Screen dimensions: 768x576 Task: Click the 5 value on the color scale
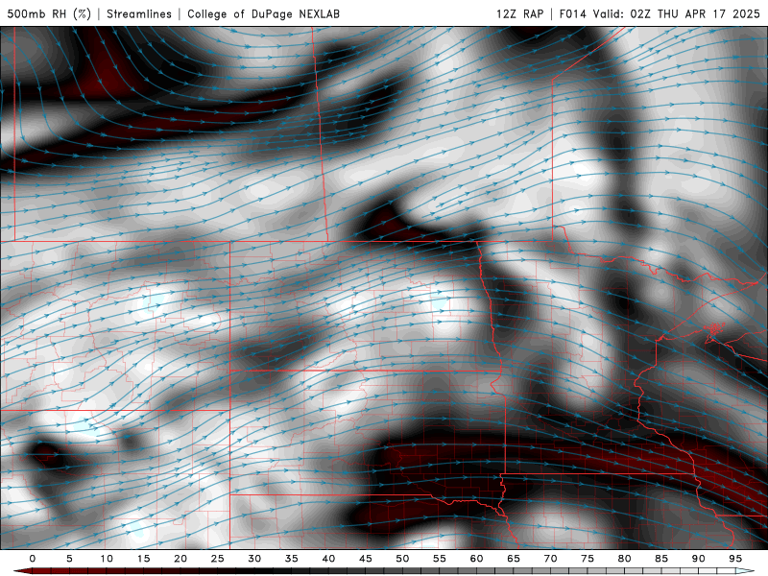click(x=69, y=559)
